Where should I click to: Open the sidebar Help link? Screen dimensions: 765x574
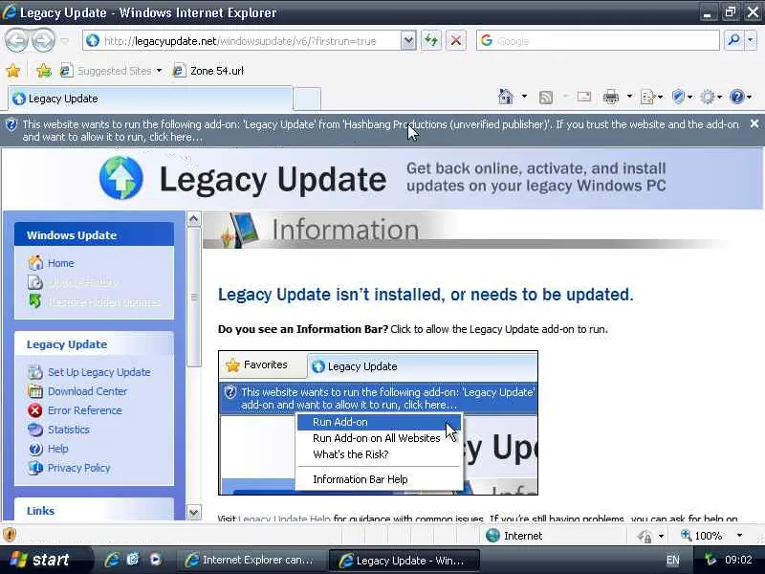click(x=58, y=449)
